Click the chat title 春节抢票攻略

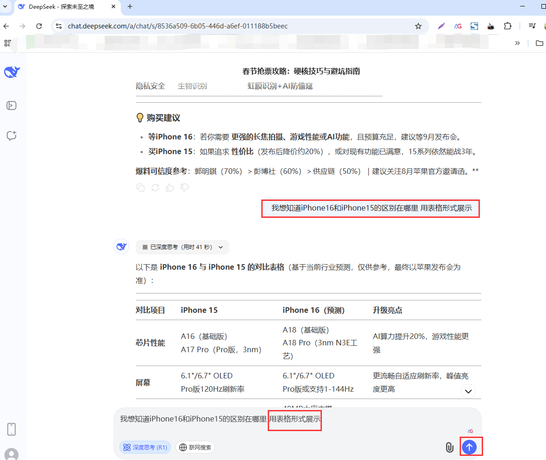click(x=301, y=71)
